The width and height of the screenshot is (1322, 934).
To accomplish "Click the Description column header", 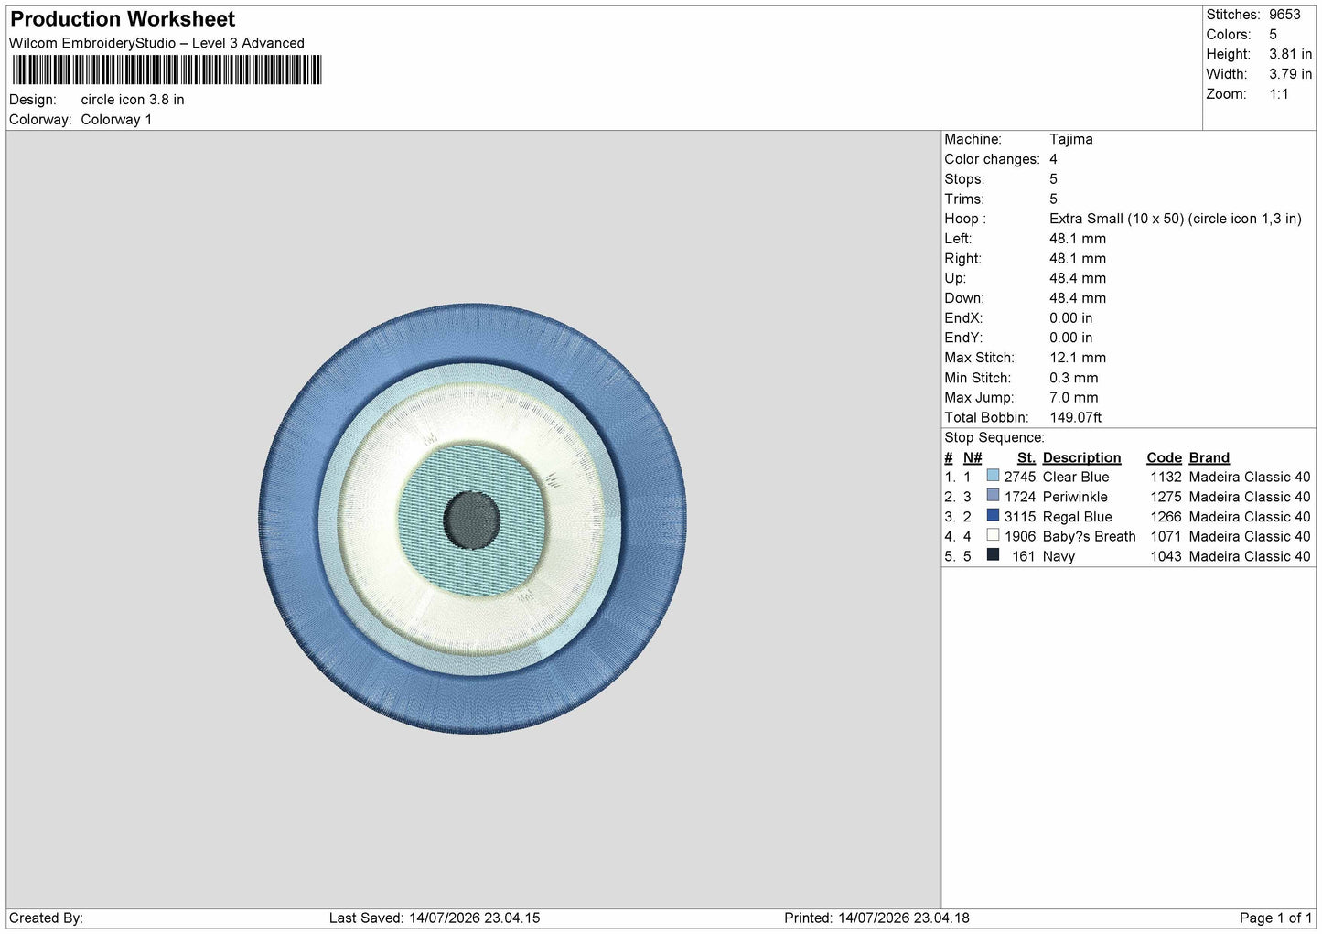I will [1081, 457].
